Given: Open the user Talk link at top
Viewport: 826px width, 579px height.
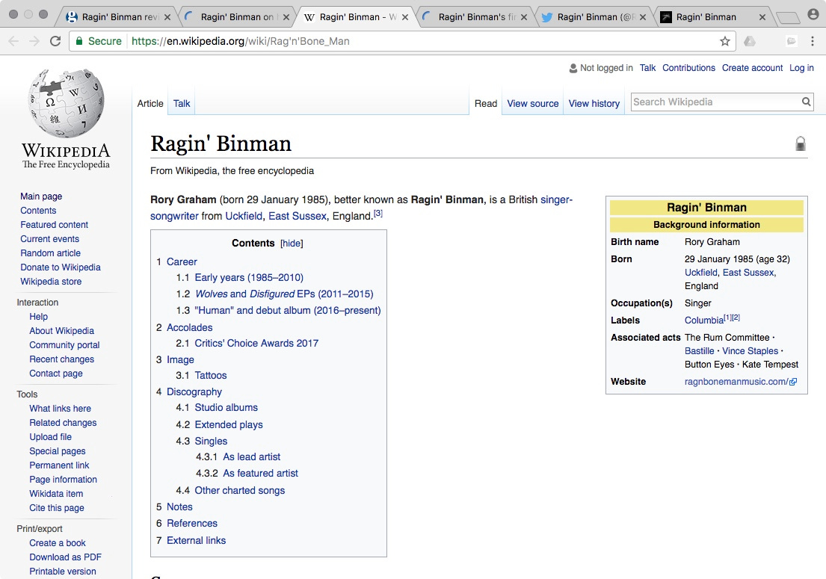Looking at the screenshot, I should [647, 67].
